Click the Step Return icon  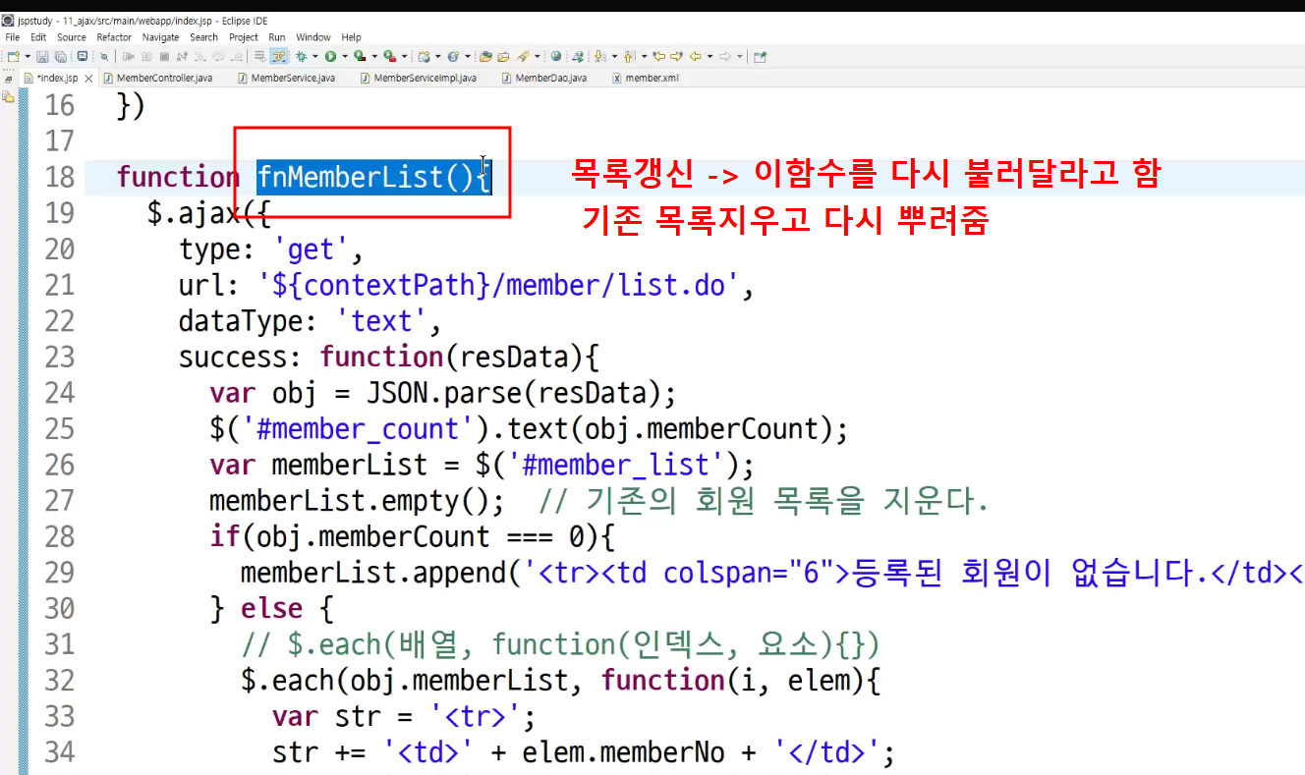[237, 57]
